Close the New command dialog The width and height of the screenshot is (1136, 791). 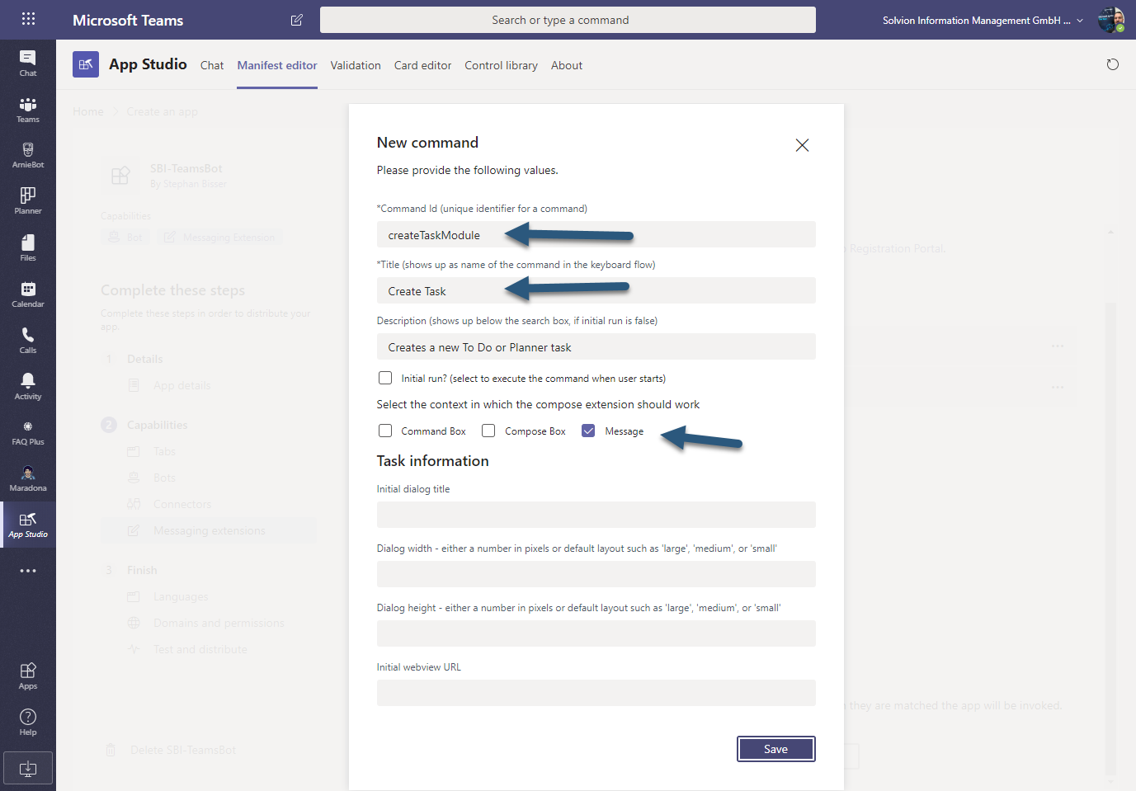click(x=802, y=145)
